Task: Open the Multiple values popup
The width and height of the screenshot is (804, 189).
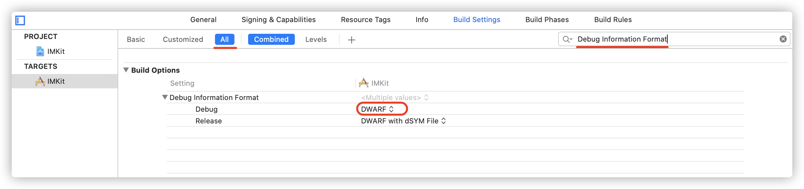Action: point(395,97)
